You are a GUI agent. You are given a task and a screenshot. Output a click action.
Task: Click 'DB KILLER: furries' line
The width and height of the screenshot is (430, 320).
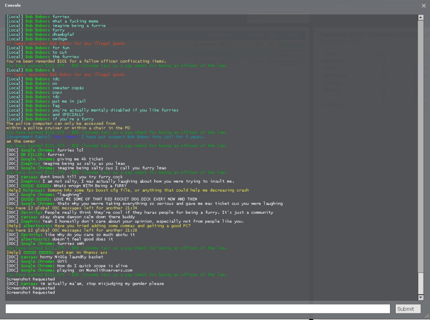(35, 155)
